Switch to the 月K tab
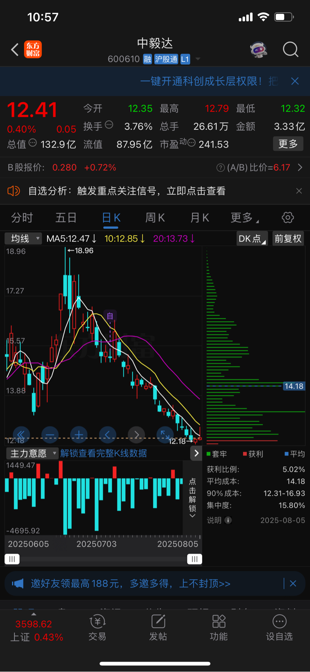310x672 pixels. (199, 218)
